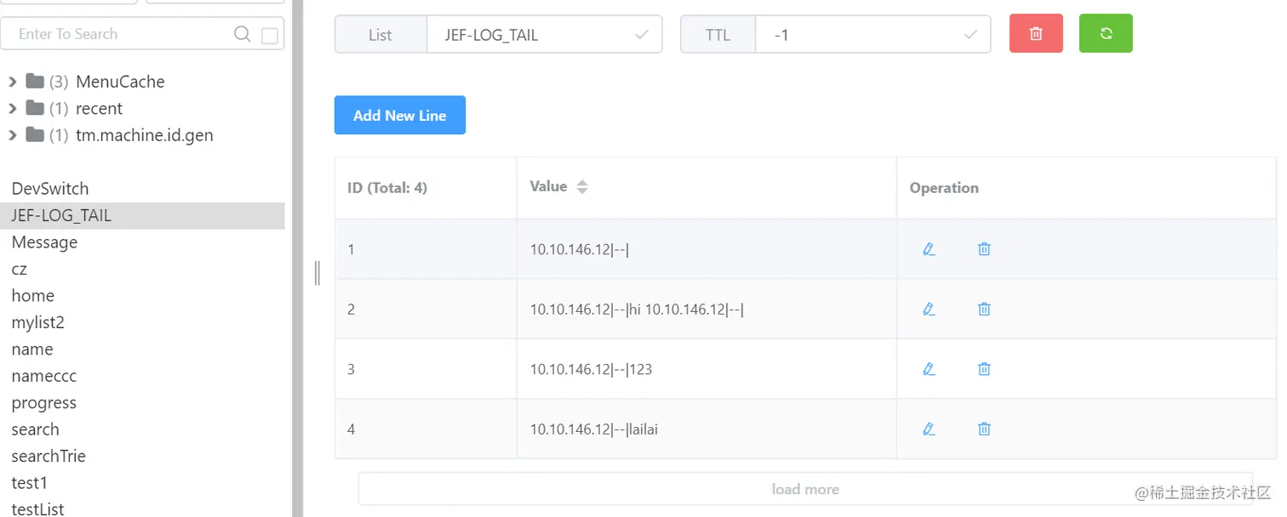Edit the 'lailai' row value
Screen dimensions: 1287x517
(929, 429)
